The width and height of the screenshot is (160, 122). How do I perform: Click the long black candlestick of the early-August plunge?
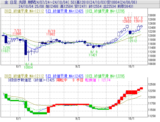click(x=26, y=47)
